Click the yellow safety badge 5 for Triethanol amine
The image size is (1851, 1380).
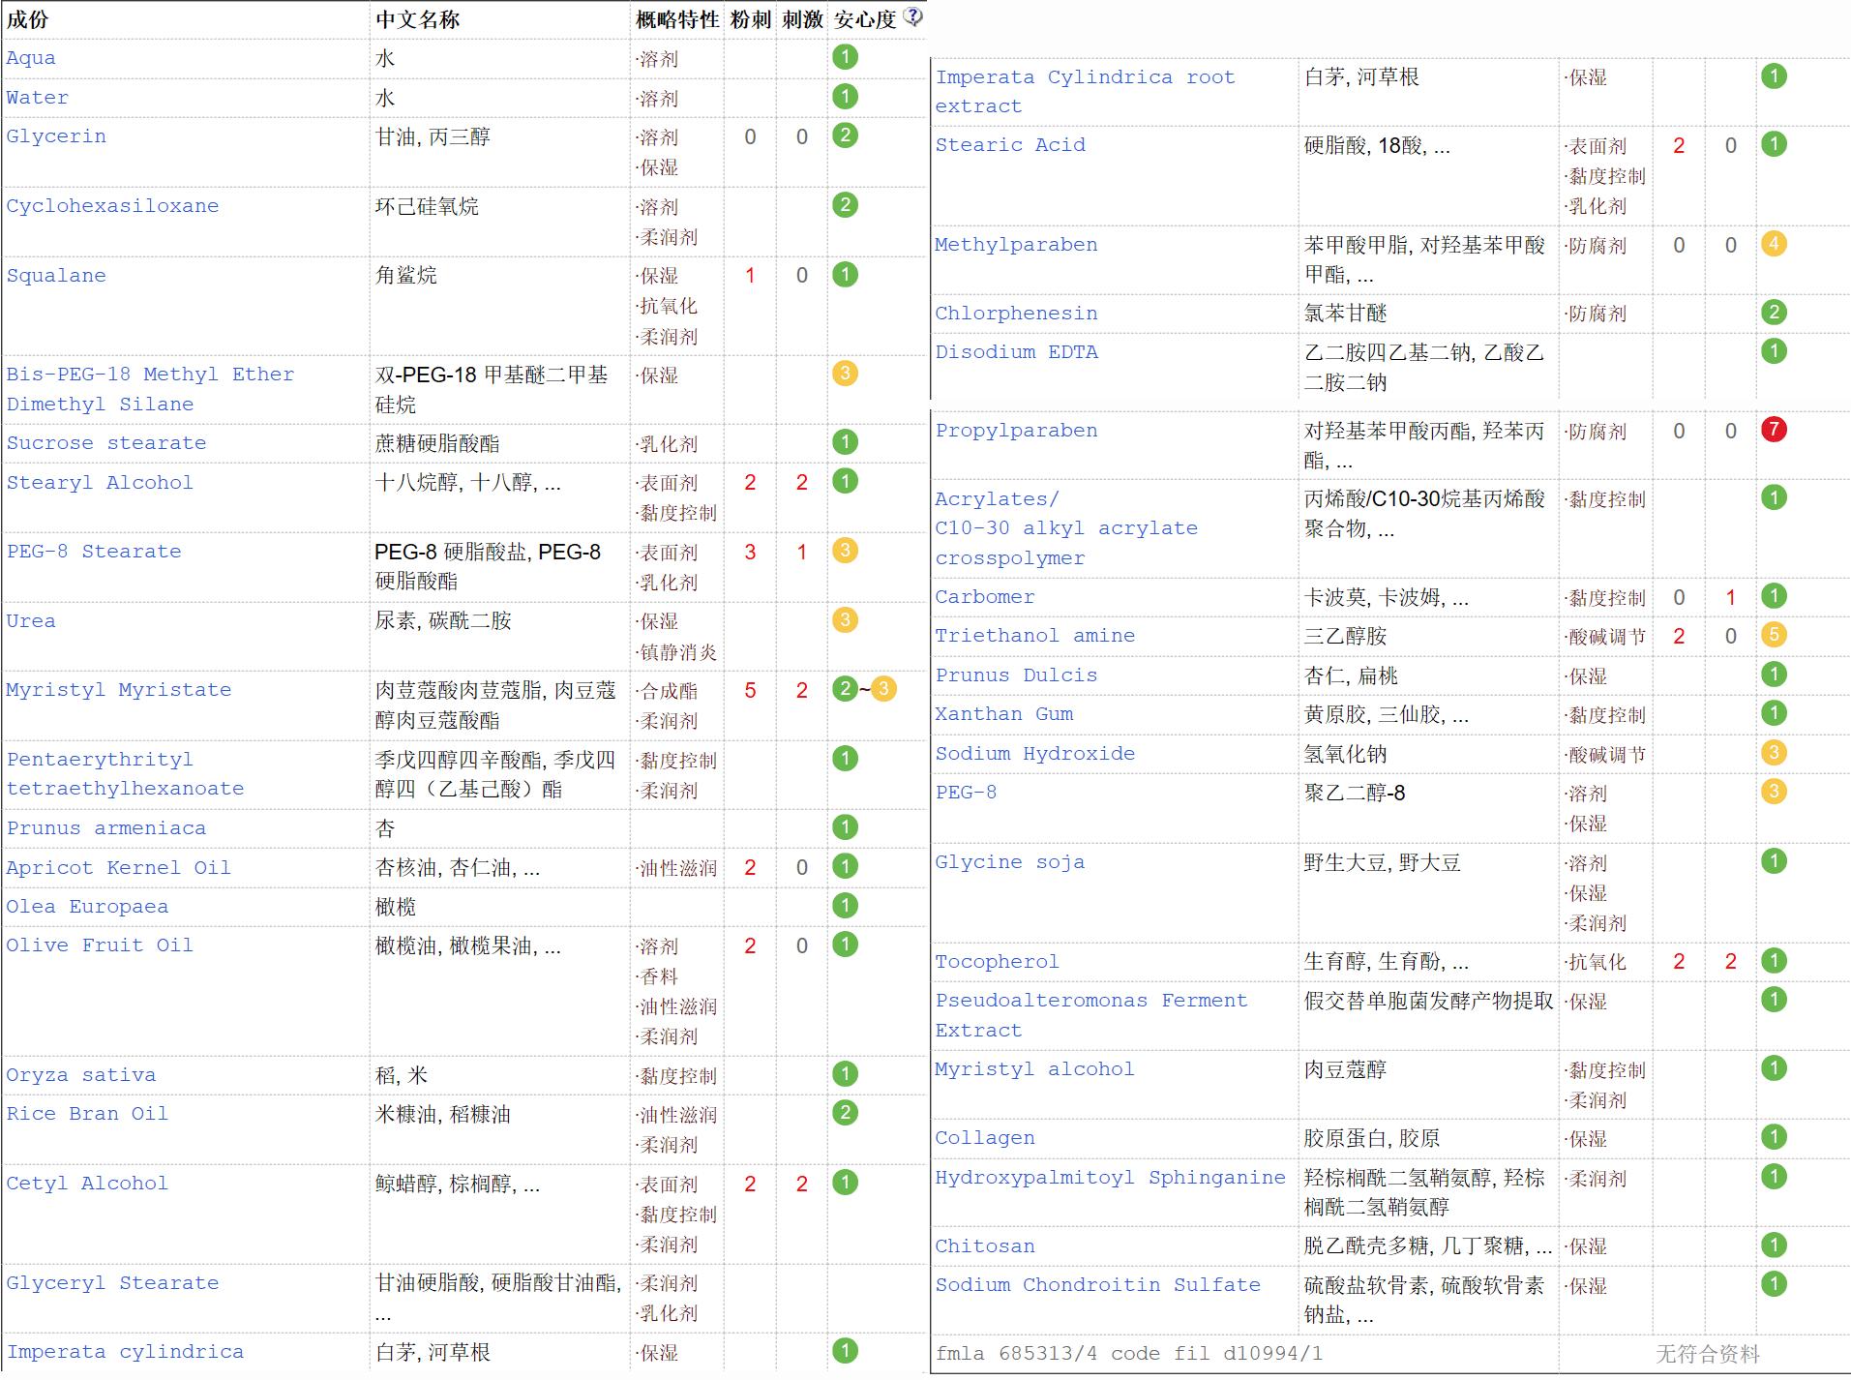[x=1774, y=636]
